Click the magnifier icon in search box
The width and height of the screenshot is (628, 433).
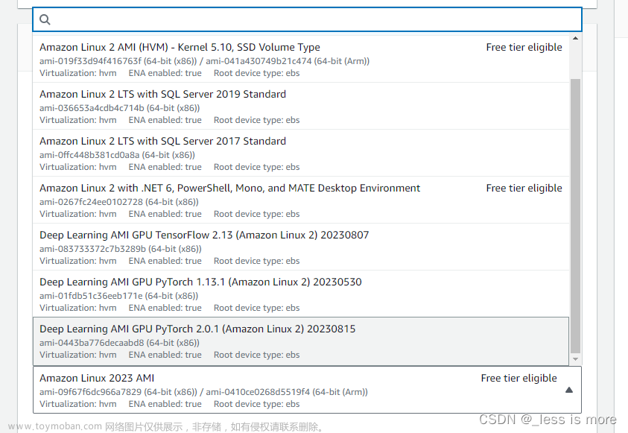45,19
